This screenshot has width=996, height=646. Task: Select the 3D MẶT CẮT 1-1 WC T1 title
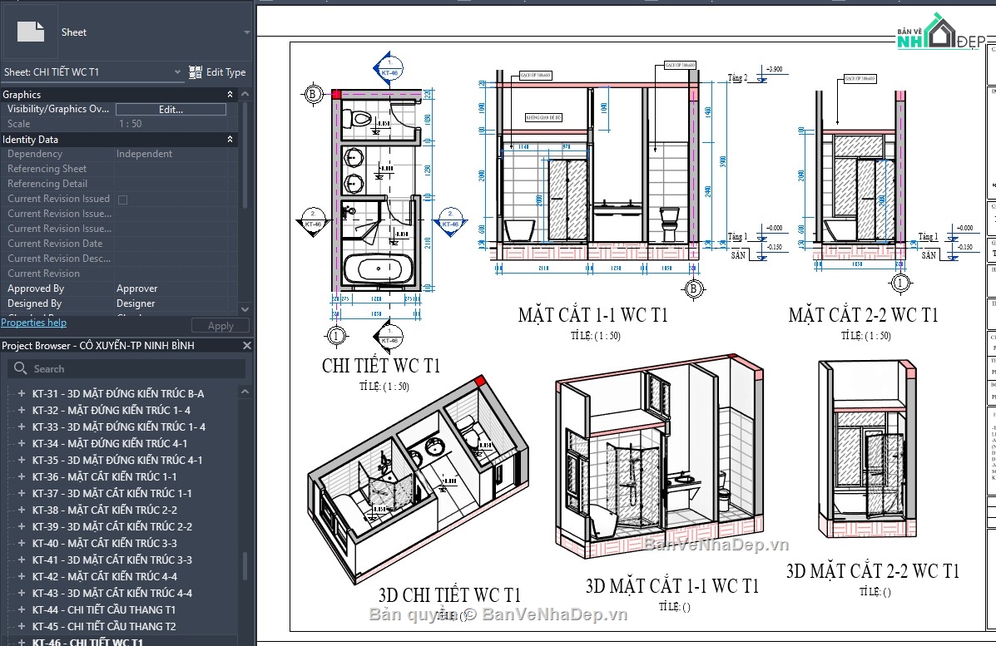click(672, 585)
